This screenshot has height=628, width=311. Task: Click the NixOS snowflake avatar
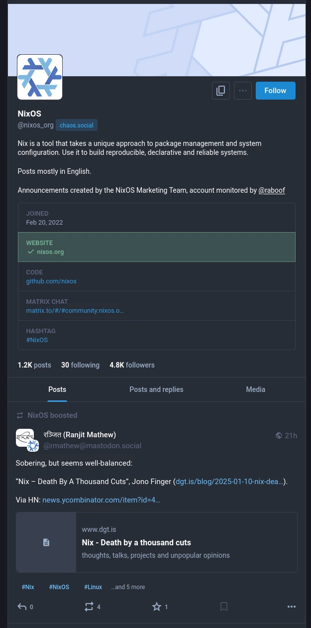click(40, 77)
